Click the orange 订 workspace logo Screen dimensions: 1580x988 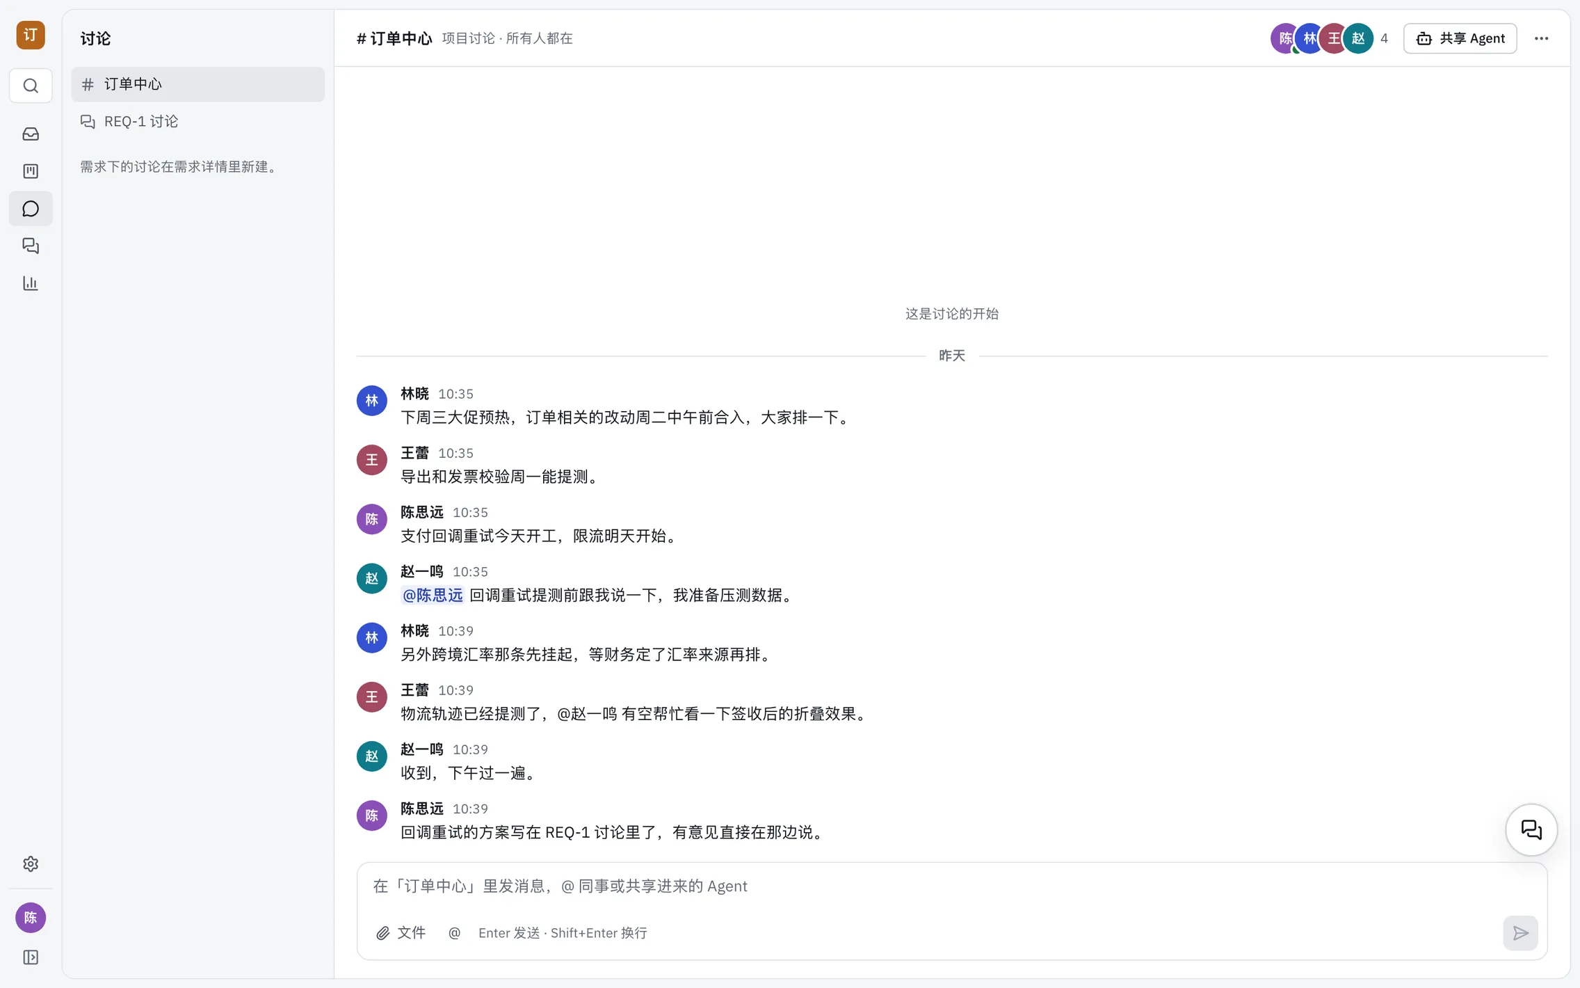(31, 35)
